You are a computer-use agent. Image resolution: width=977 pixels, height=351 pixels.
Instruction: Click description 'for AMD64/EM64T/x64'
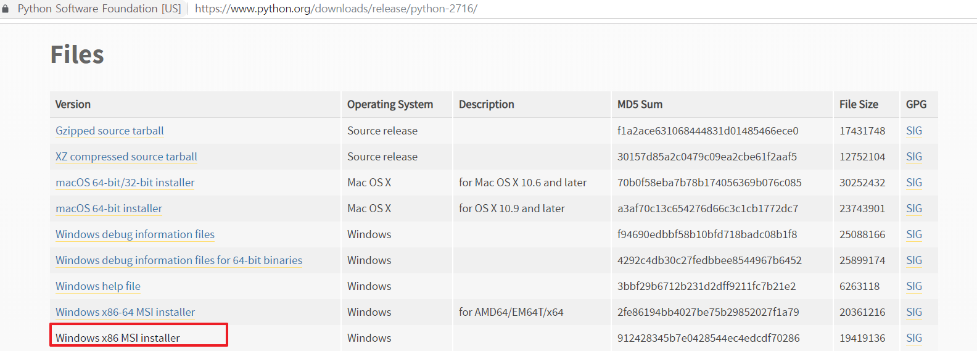[511, 312]
